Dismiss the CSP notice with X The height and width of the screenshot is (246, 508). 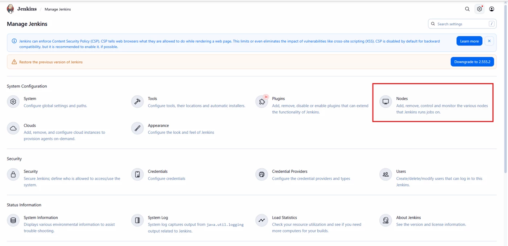[x=489, y=41]
